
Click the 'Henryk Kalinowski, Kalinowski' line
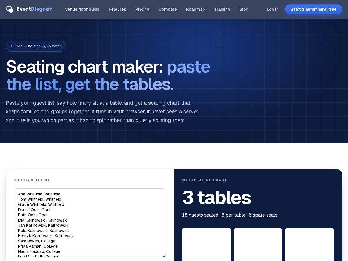pyautogui.click(x=46, y=236)
